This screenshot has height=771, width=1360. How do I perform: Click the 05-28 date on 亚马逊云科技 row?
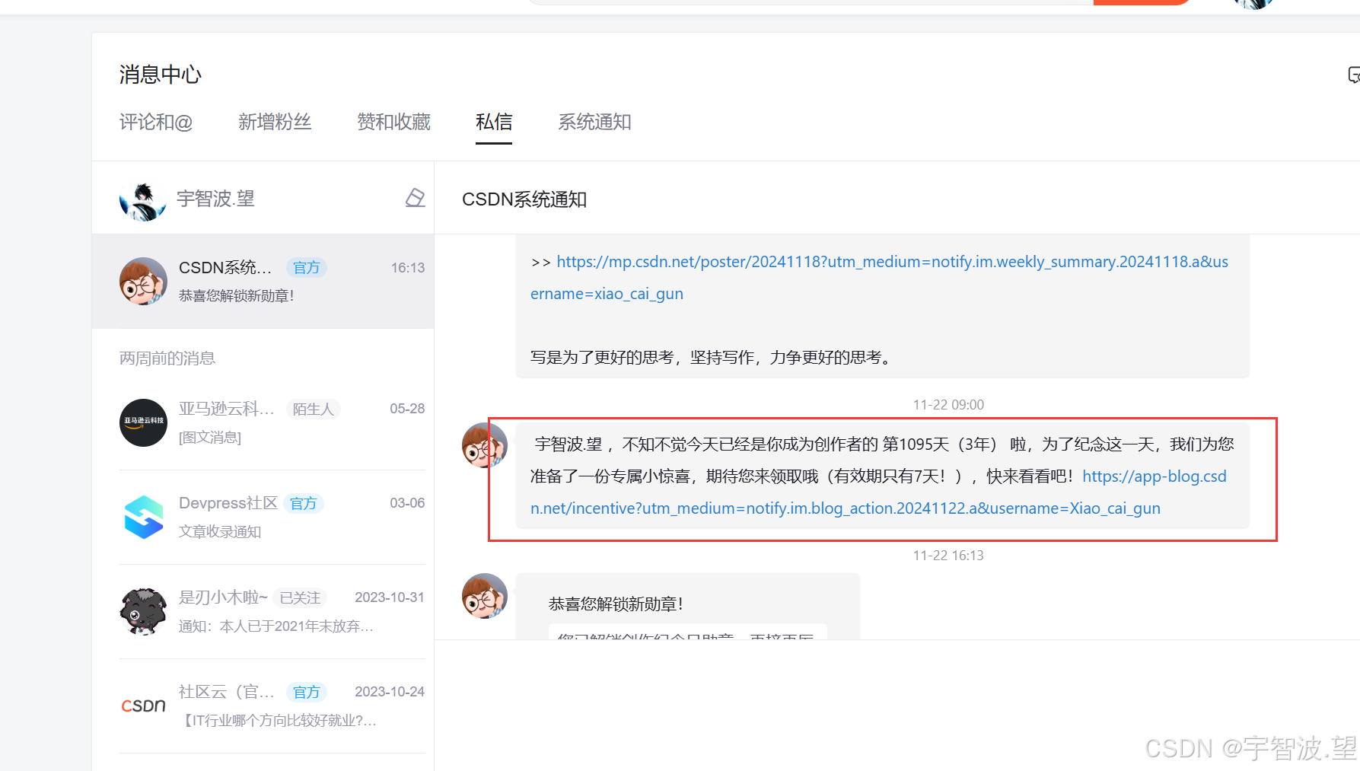[407, 409]
